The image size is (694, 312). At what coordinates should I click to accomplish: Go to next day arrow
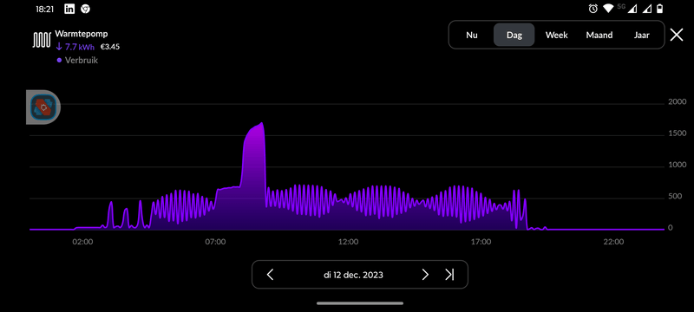click(425, 275)
